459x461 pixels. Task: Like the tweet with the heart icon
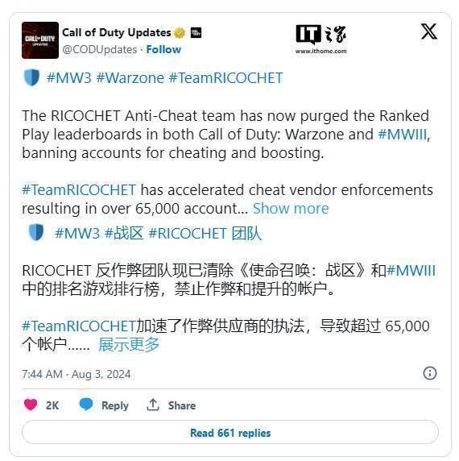click(x=31, y=405)
